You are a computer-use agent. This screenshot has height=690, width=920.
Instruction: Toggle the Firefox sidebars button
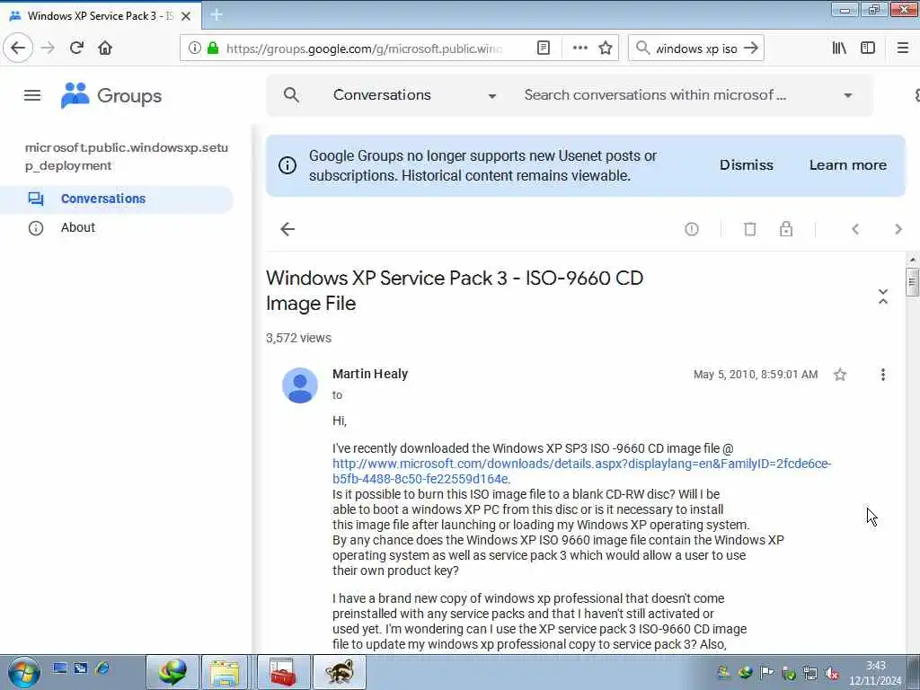[x=868, y=48]
